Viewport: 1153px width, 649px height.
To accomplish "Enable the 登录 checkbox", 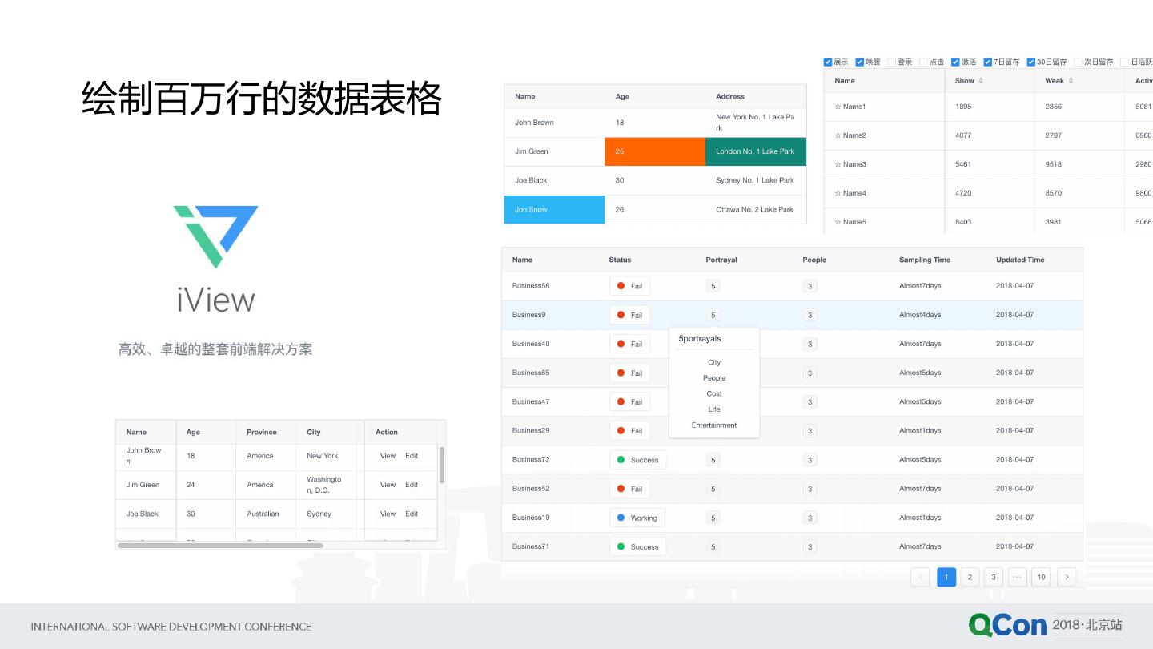I will tap(892, 62).
